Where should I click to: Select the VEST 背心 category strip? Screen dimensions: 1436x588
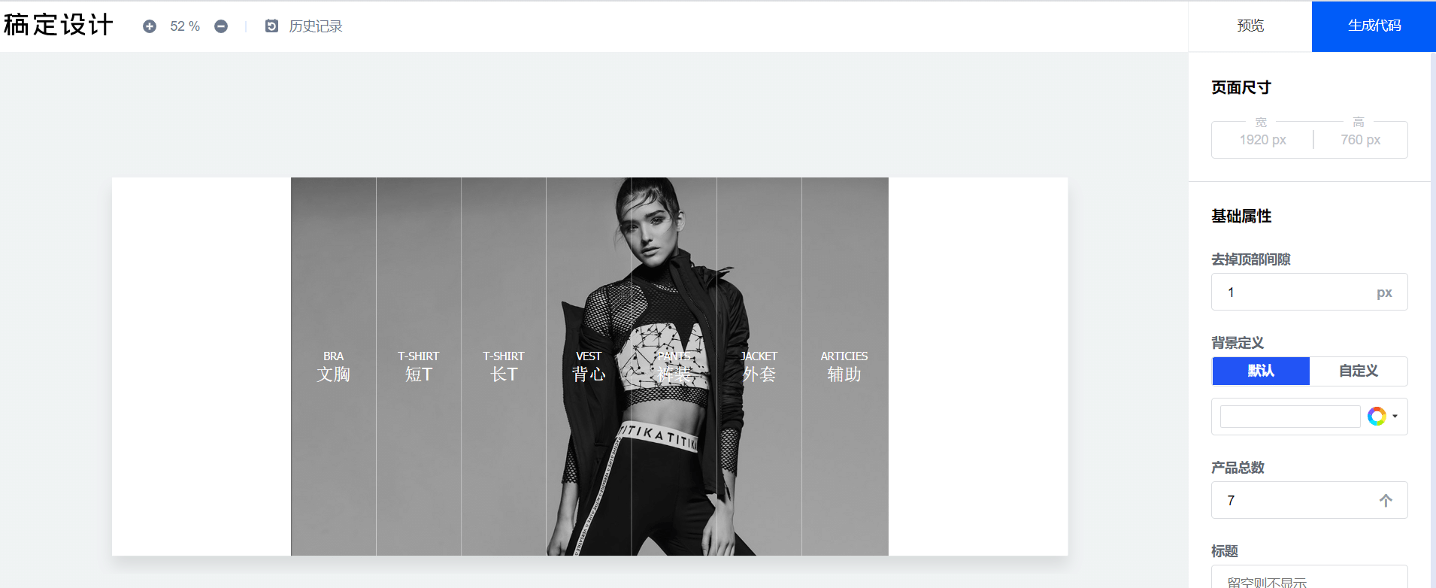(589, 366)
